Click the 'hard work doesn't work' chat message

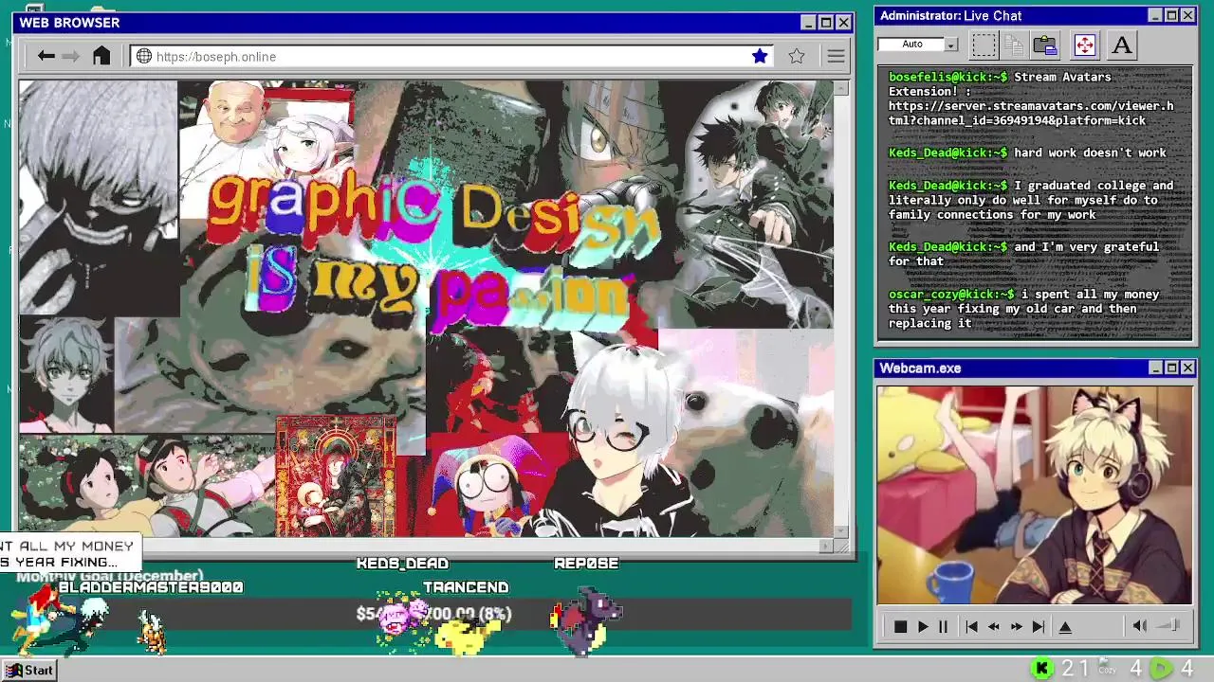point(1090,153)
